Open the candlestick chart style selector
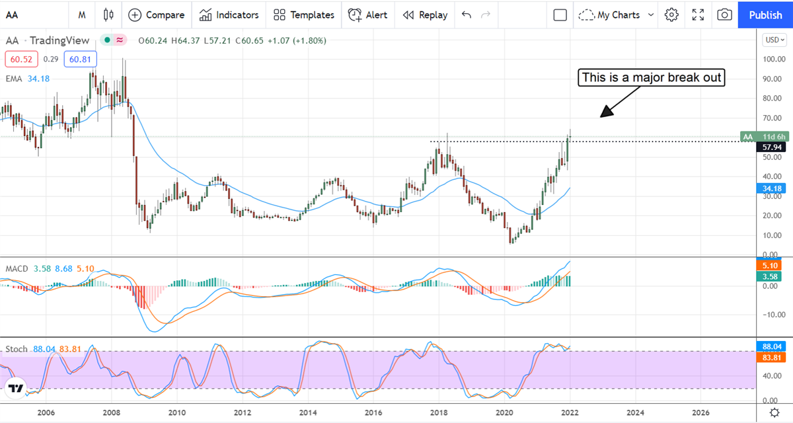This screenshot has height=423, width=793. [109, 15]
